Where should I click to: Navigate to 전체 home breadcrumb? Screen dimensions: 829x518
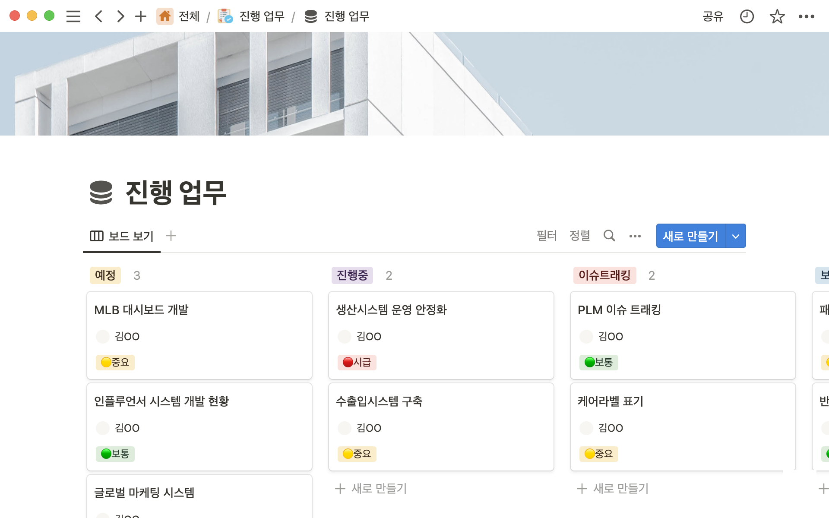click(179, 16)
